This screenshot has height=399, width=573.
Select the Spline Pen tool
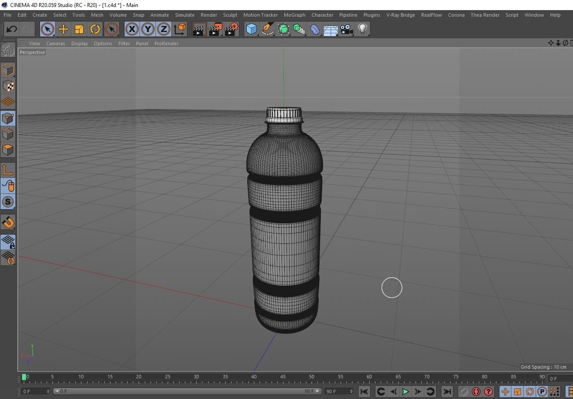[267, 29]
